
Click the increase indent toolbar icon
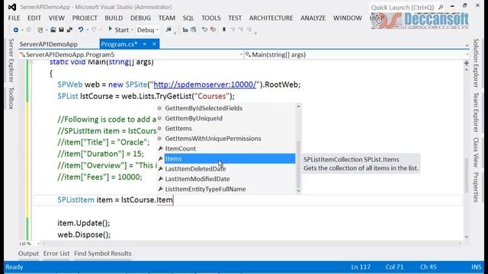[x=194, y=30]
